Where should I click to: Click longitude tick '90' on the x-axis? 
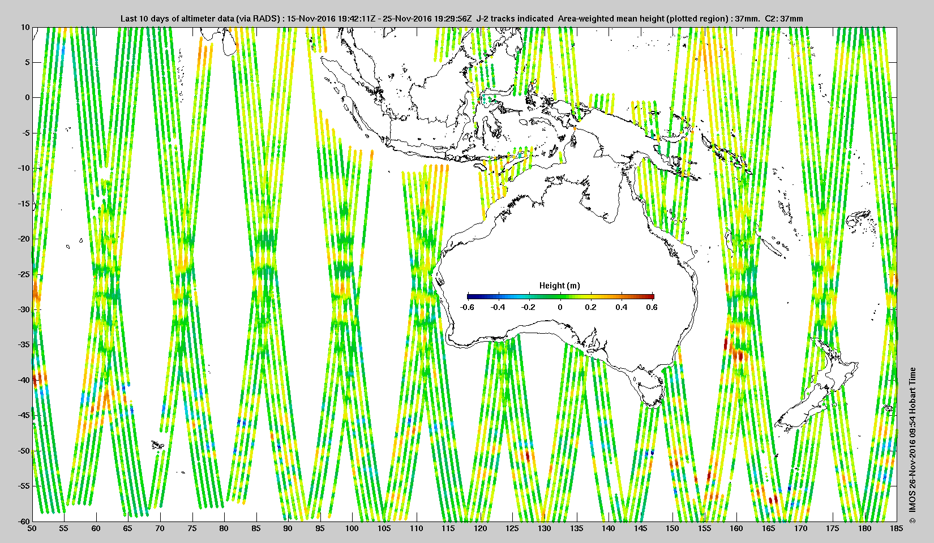pos(288,529)
